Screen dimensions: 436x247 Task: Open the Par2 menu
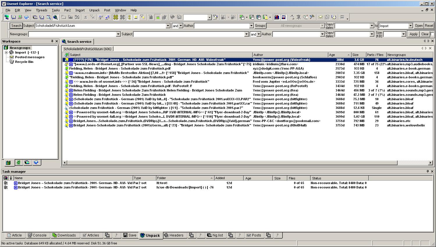[67, 10]
